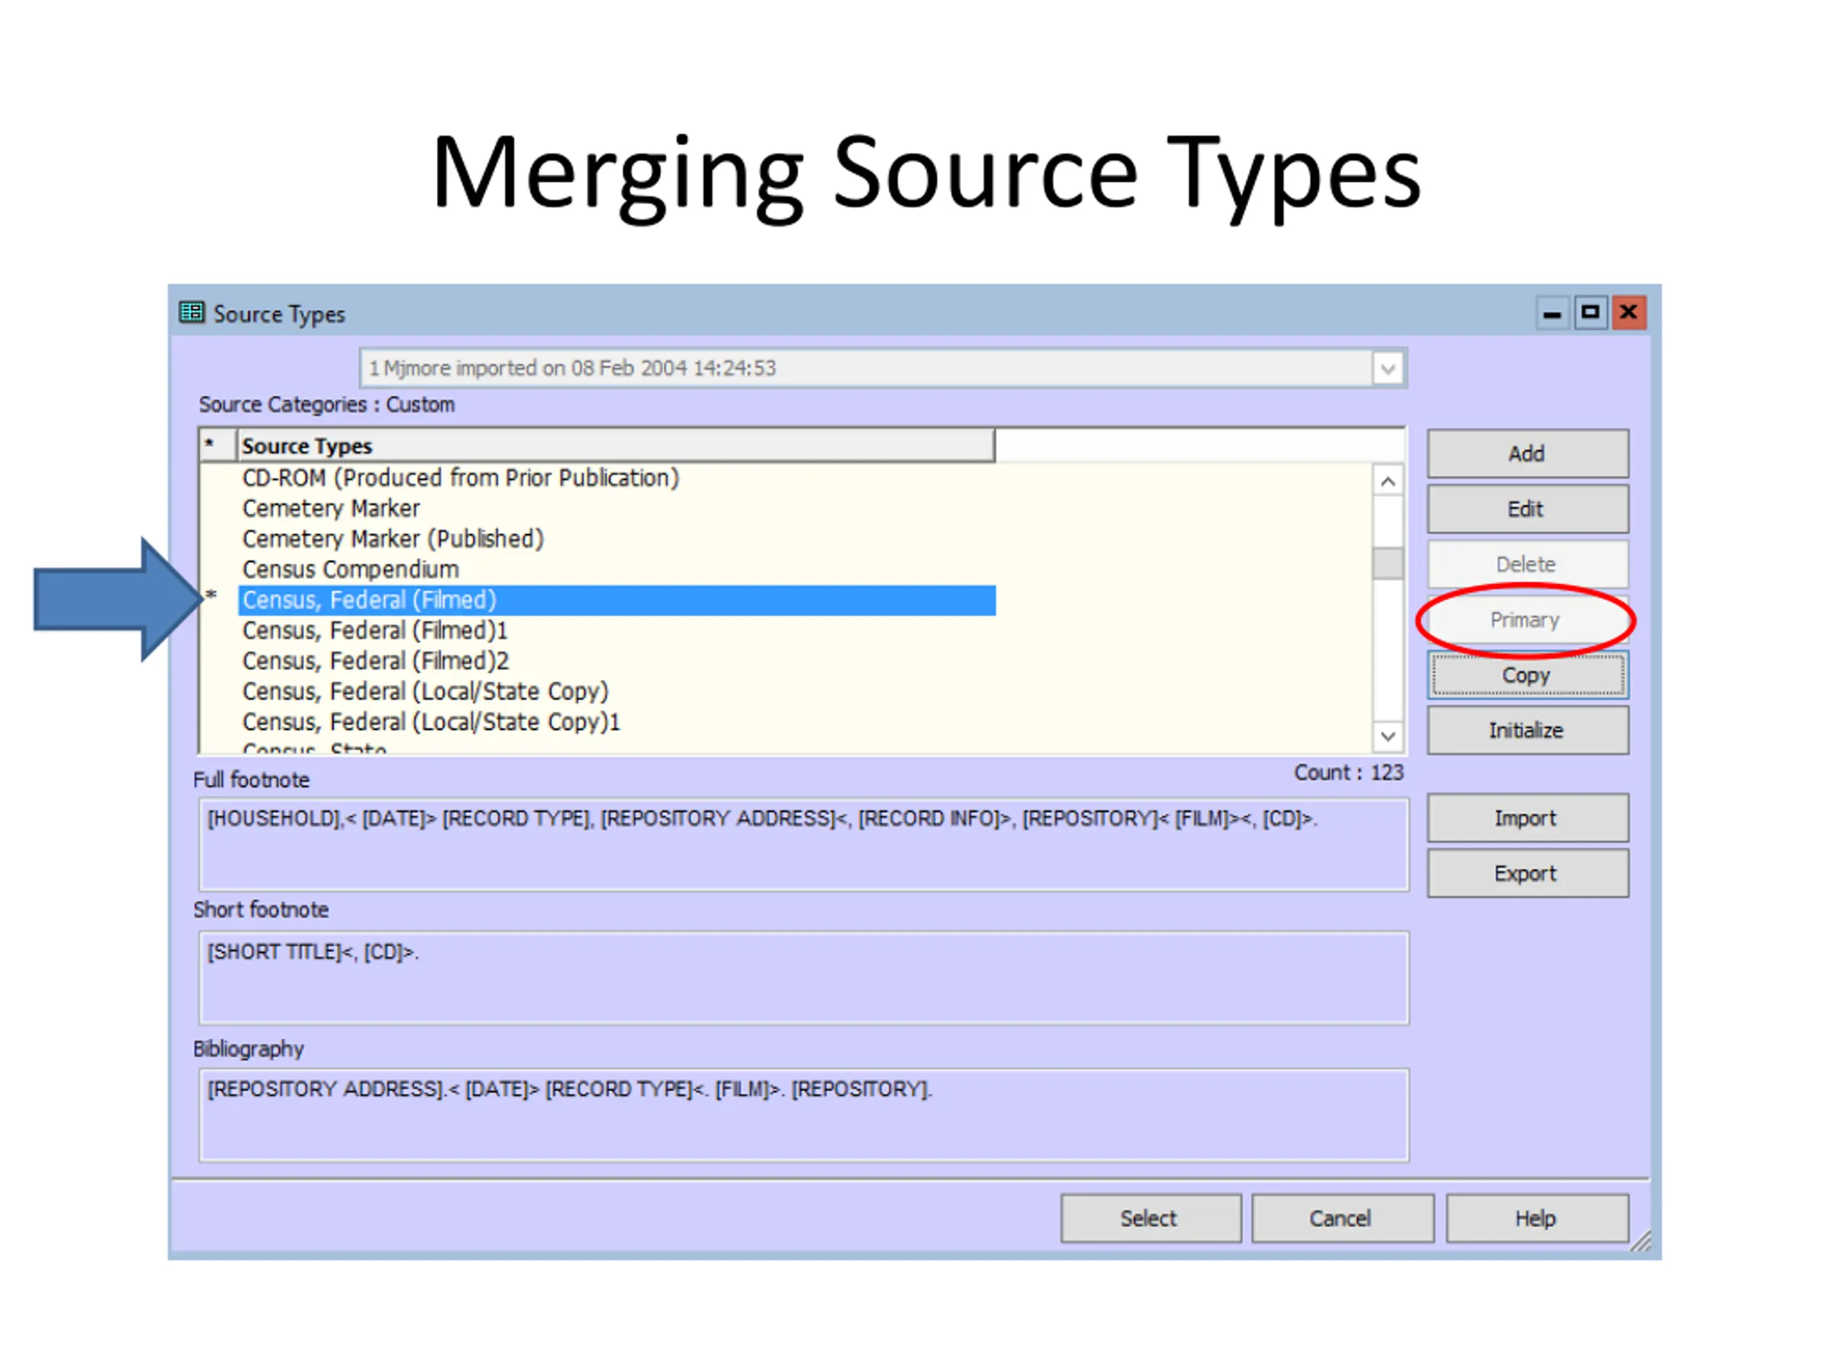Click the Cancel button
This screenshot has width=1828, height=1371.
(1342, 1218)
